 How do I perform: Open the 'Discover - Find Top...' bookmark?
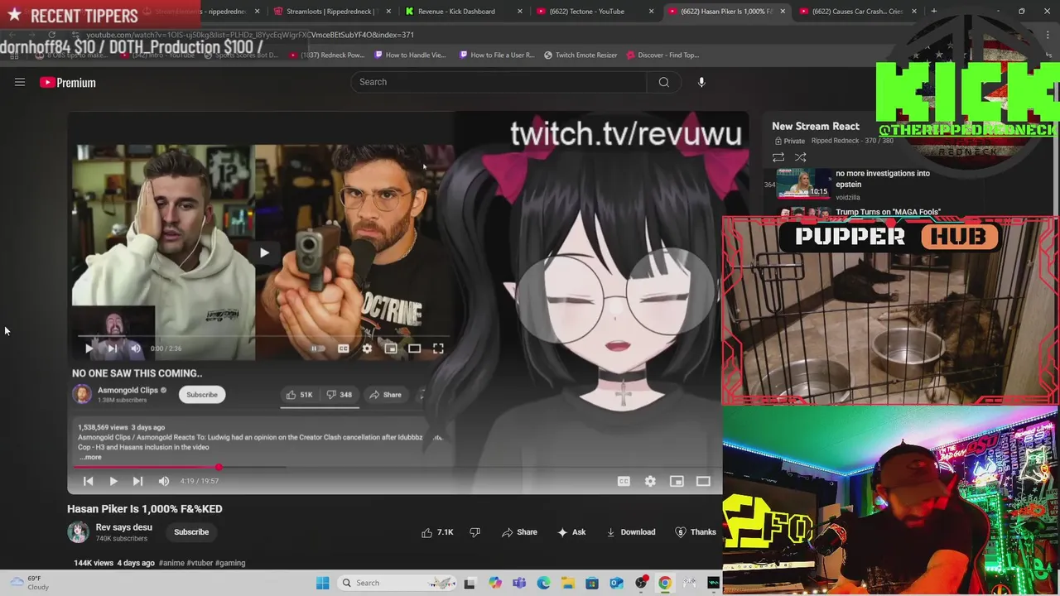663,55
